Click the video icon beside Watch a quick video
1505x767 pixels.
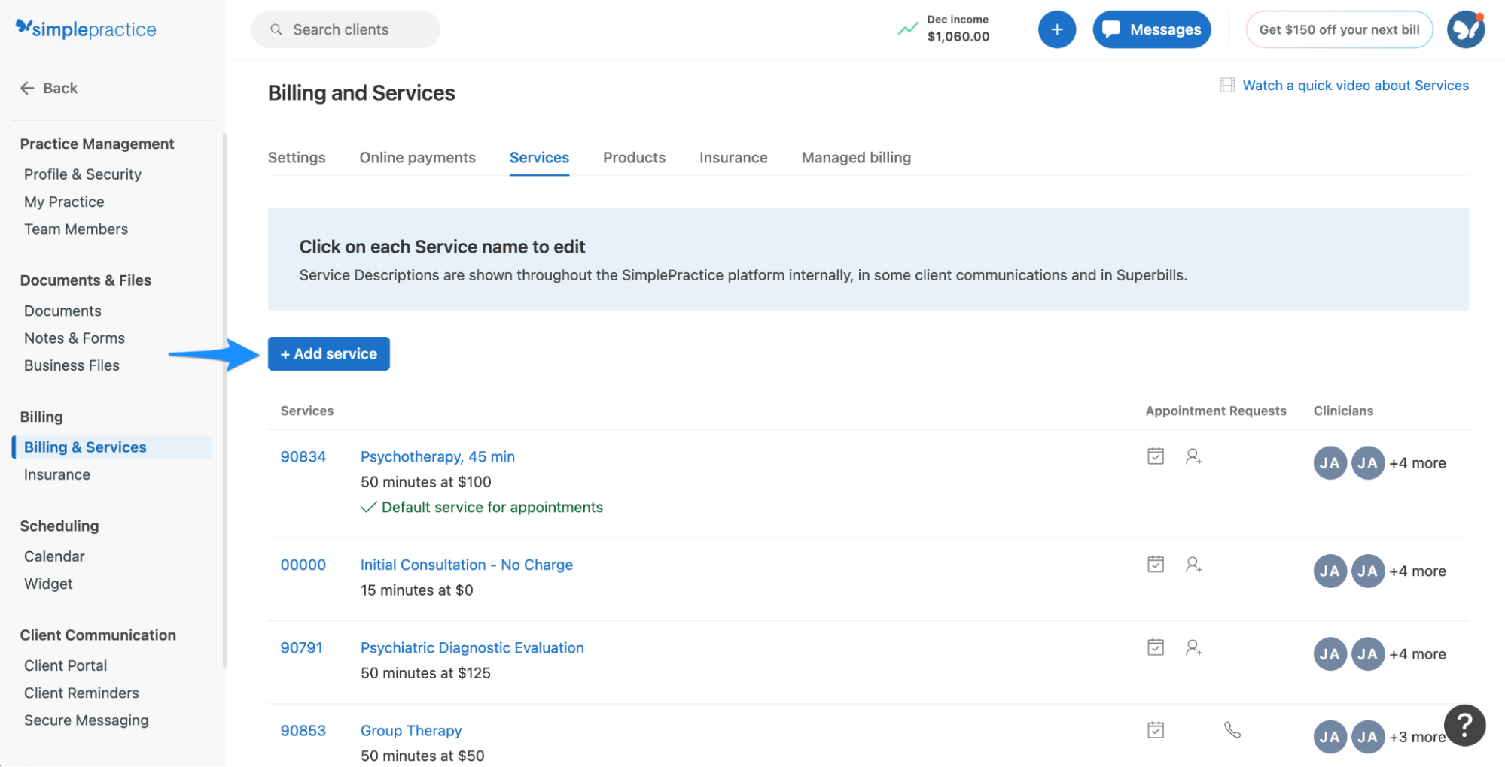[1226, 85]
